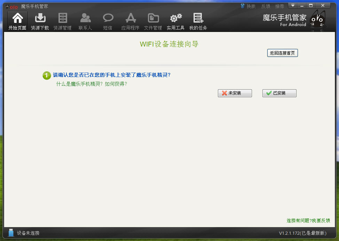Click the 已安装 button
This screenshot has height=241, width=339.
(x=279, y=93)
